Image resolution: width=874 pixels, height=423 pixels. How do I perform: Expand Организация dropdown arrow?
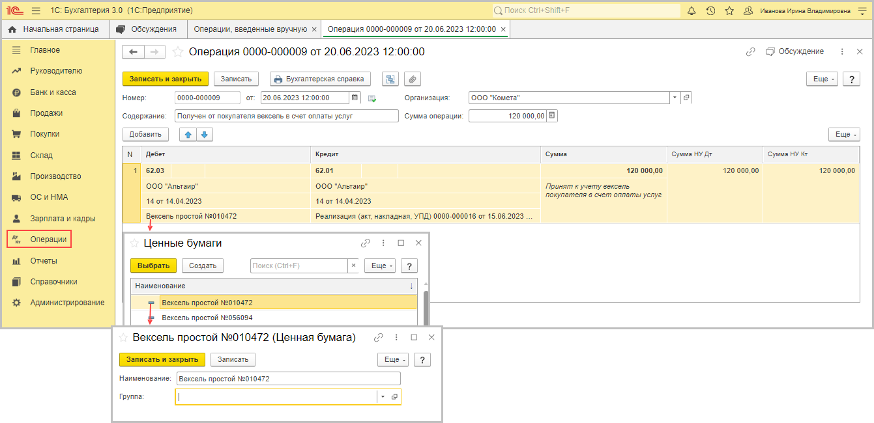coord(675,98)
